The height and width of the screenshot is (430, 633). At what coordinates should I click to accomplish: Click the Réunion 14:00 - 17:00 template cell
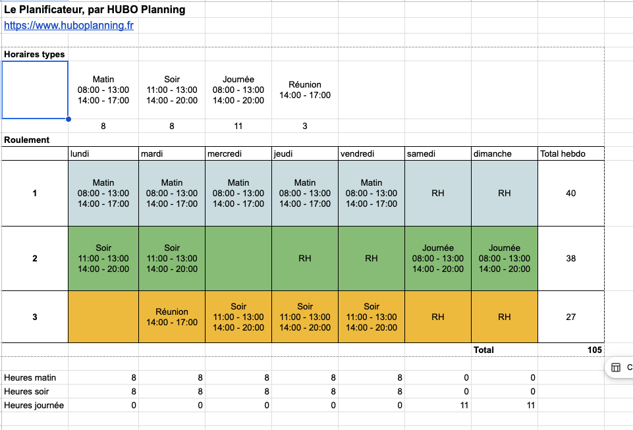point(305,90)
